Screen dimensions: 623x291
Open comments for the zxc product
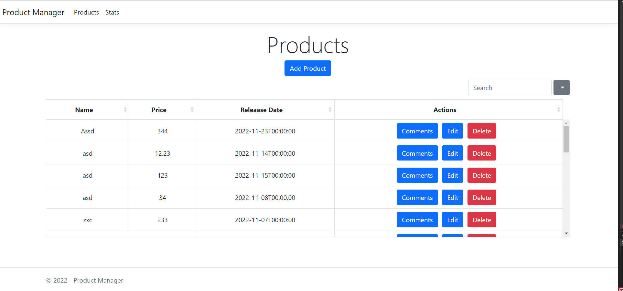pos(417,220)
